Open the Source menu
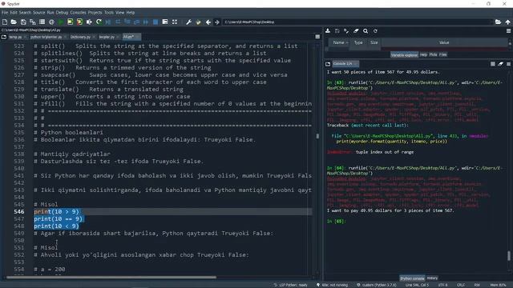This screenshot has height=288, width=513. (x=39, y=13)
